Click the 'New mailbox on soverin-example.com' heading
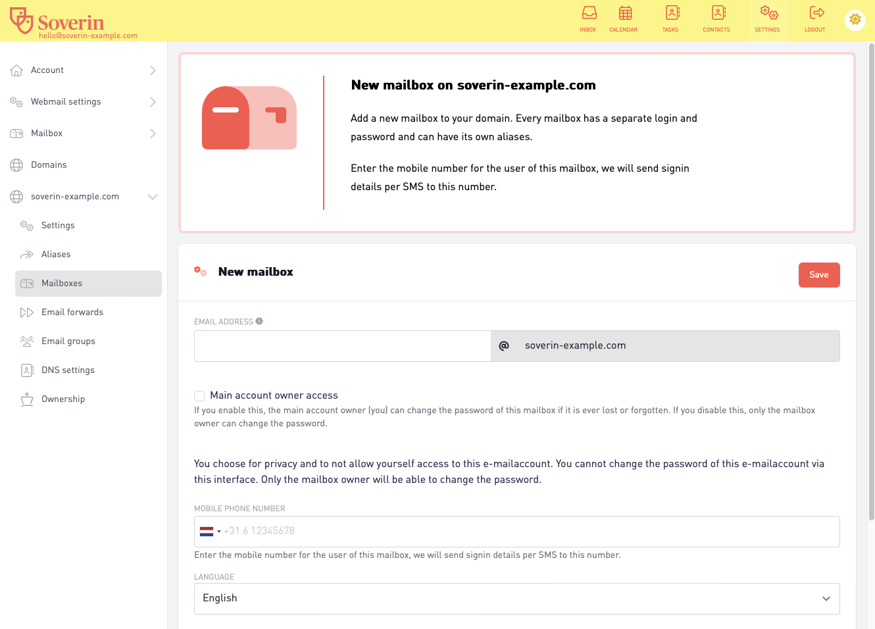Viewport: 875px width, 629px height. coord(474,86)
